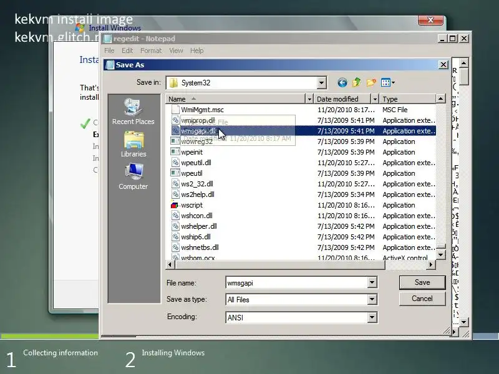
Task: Close the Save As dialog
Action: [x=443, y=65]
